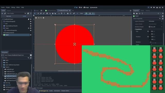Collapse the Tower node in scene tree

click(3, 28)
